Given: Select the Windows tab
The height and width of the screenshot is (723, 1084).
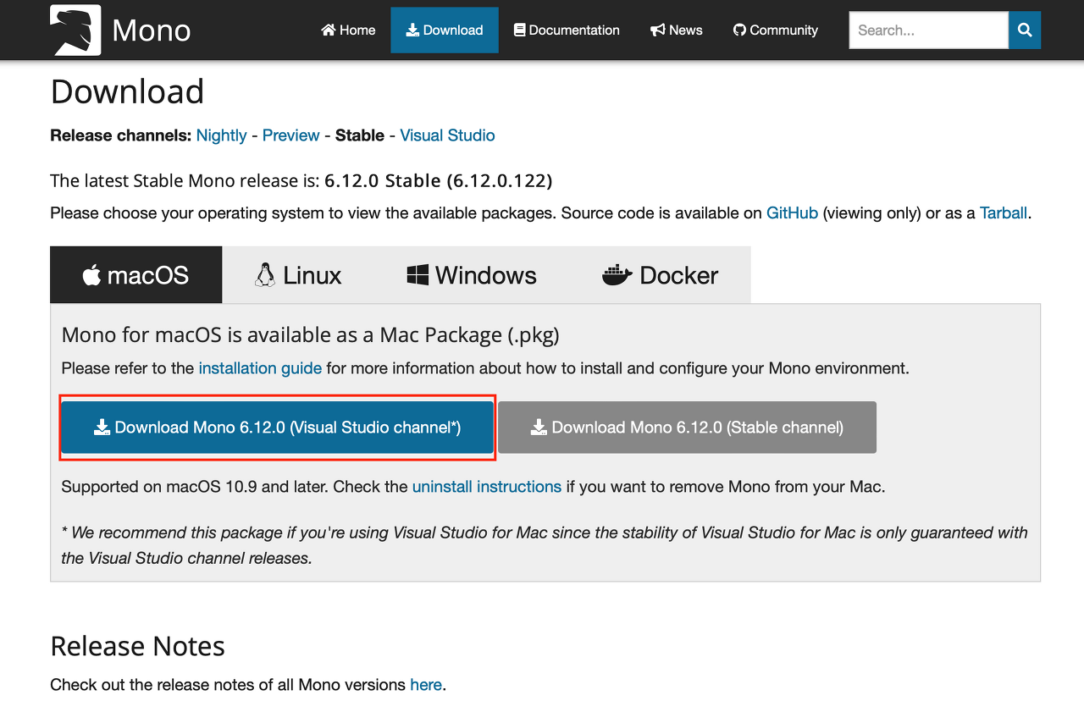Looking at the screenshot, I should tap(472, 275).
